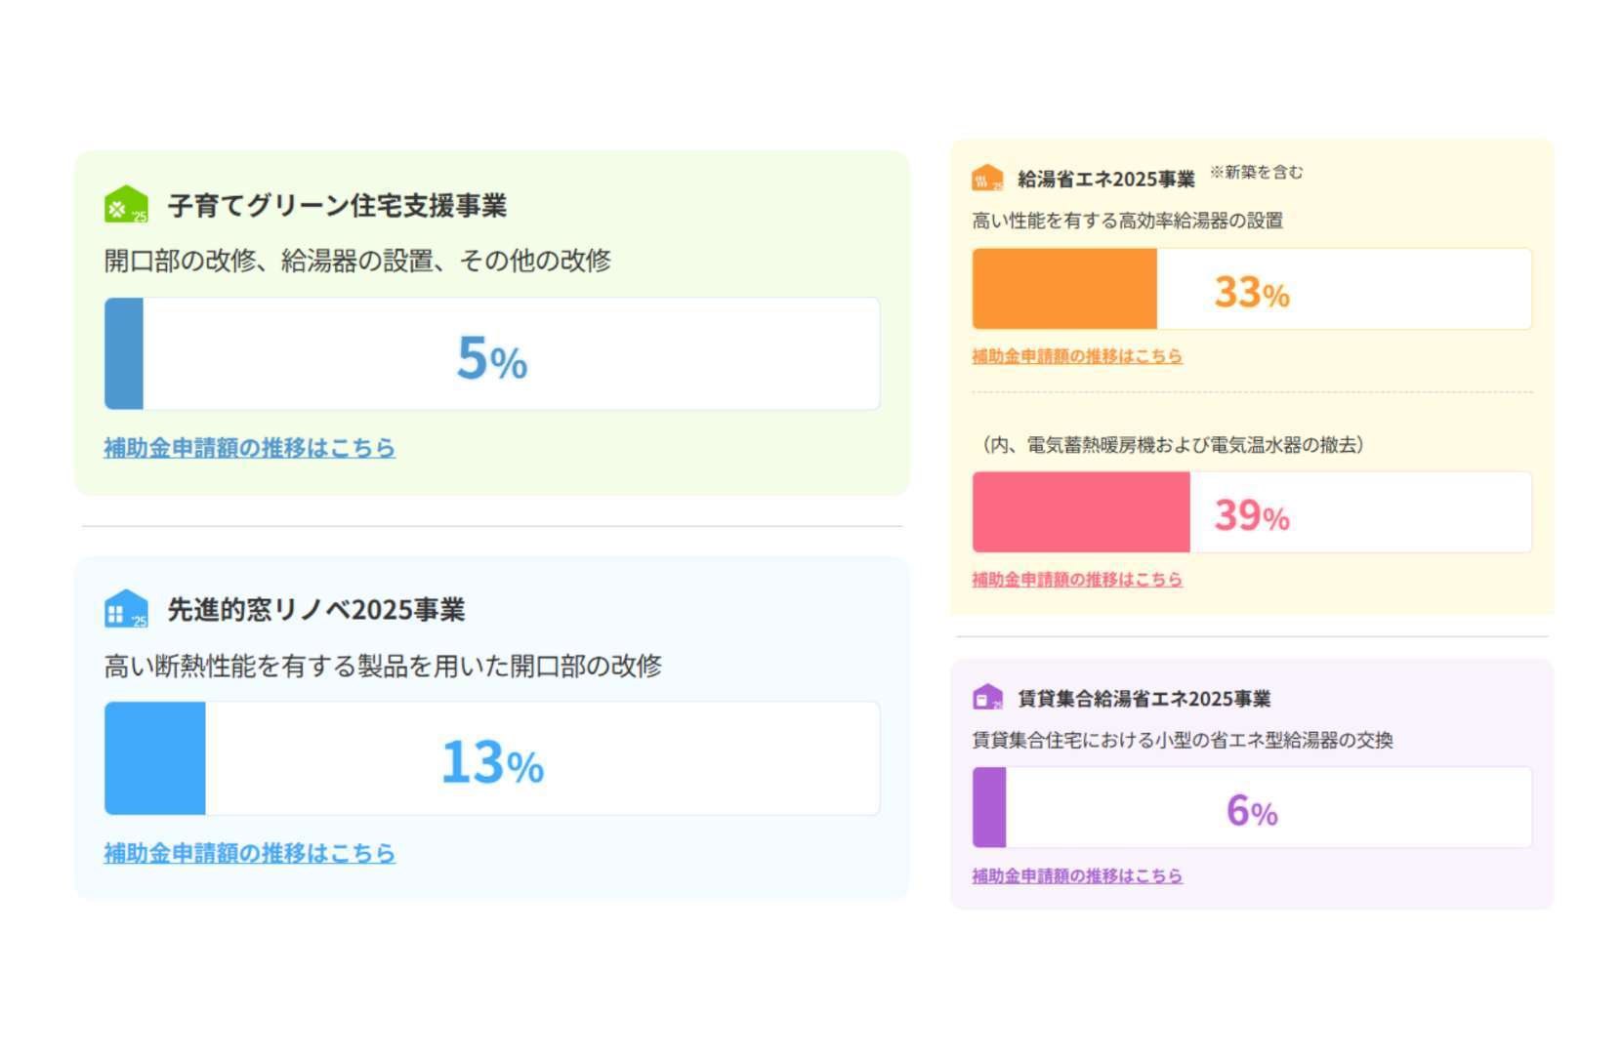Click the blue window house icon for 先進的窓リノベ2025事業

click(126, 609)
